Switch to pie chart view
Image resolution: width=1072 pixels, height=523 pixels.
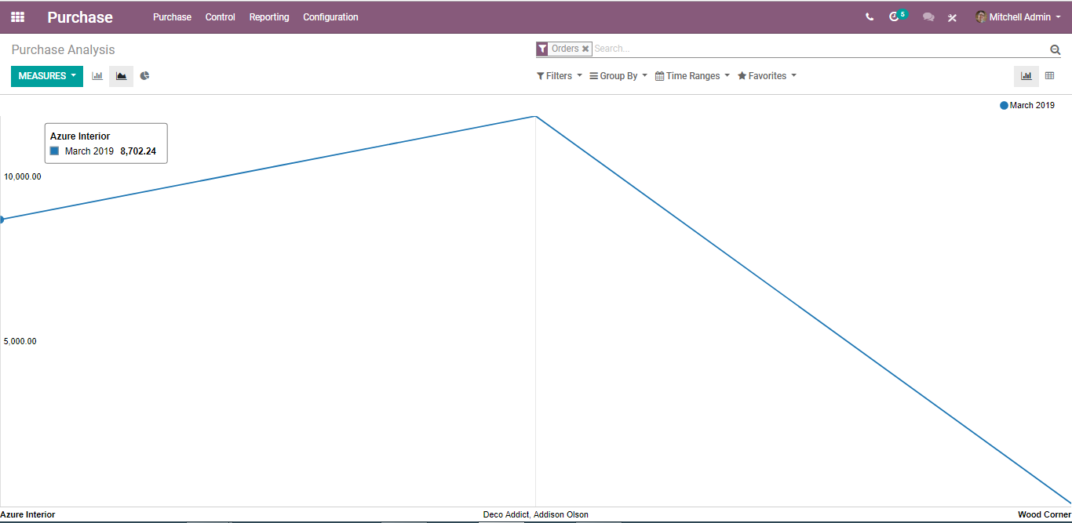tap(144, 76)
